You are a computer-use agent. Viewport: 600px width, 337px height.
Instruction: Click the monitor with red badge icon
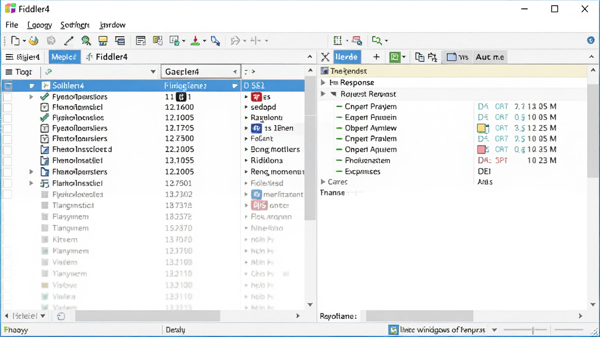[x=357, y=40]
